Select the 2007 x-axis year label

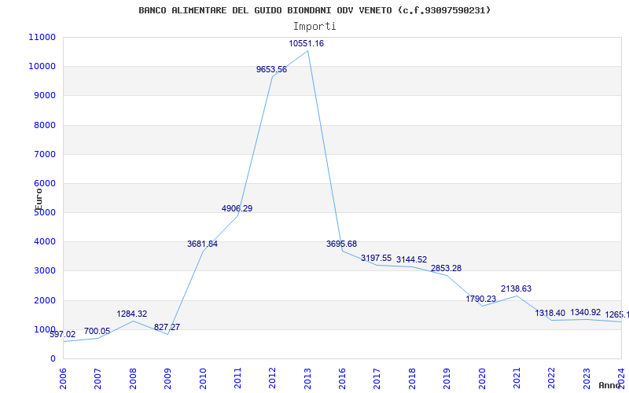click(x=97, y=379)
